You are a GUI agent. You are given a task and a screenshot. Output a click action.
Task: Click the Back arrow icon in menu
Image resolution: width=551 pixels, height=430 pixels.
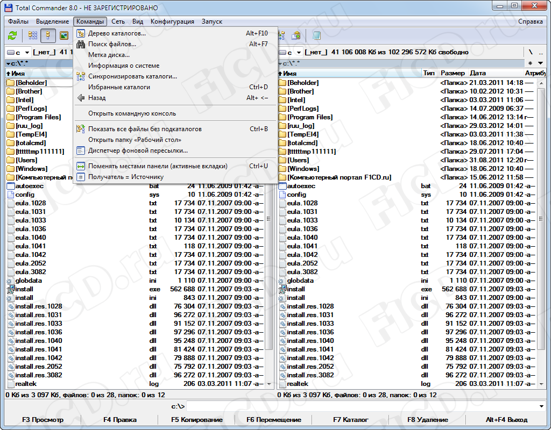click(x=81, y=98)
